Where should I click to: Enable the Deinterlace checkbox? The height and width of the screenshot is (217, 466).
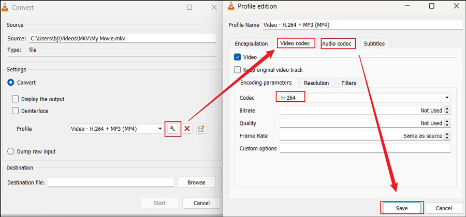pyautogui.click(x=15, y=111)
